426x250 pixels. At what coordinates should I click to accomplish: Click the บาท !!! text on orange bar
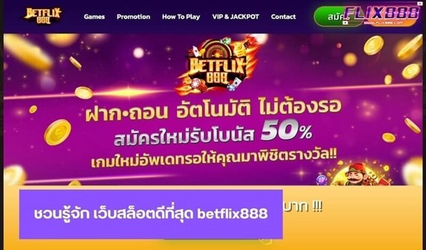coord(302,207)
